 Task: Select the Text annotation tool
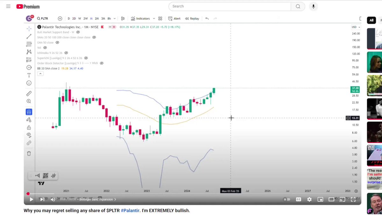click(x=29, y=75)
